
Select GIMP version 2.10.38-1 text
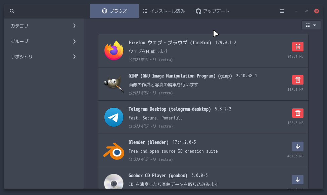246,76
